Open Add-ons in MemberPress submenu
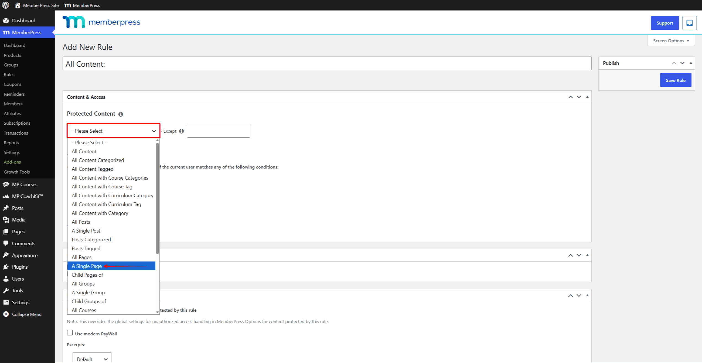The height and width of the screenshot is (363, 702). tap(12, 162)
